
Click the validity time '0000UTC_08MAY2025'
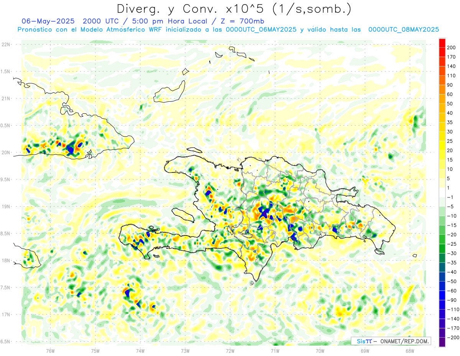403,30
